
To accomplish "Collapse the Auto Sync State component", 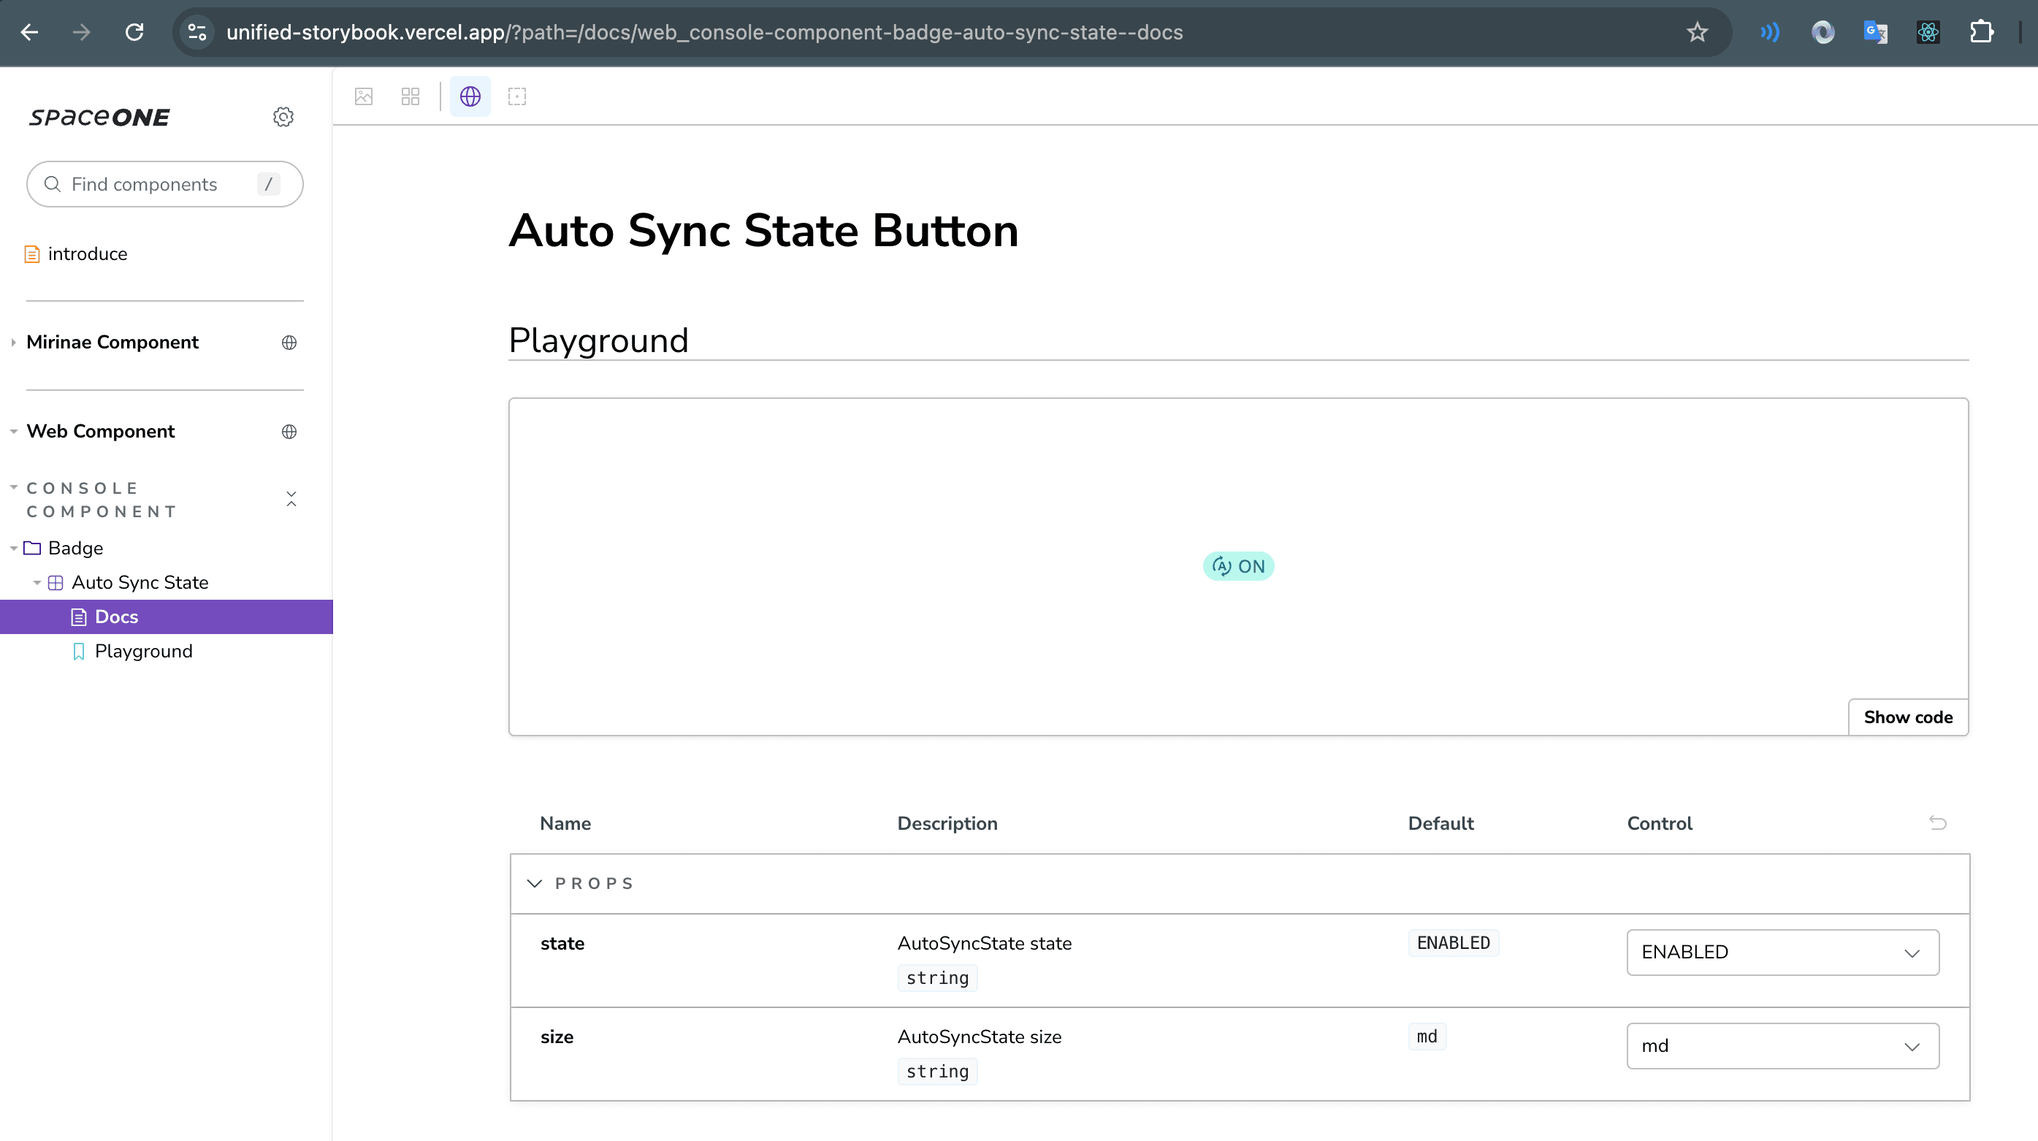I will coord(140,583).
